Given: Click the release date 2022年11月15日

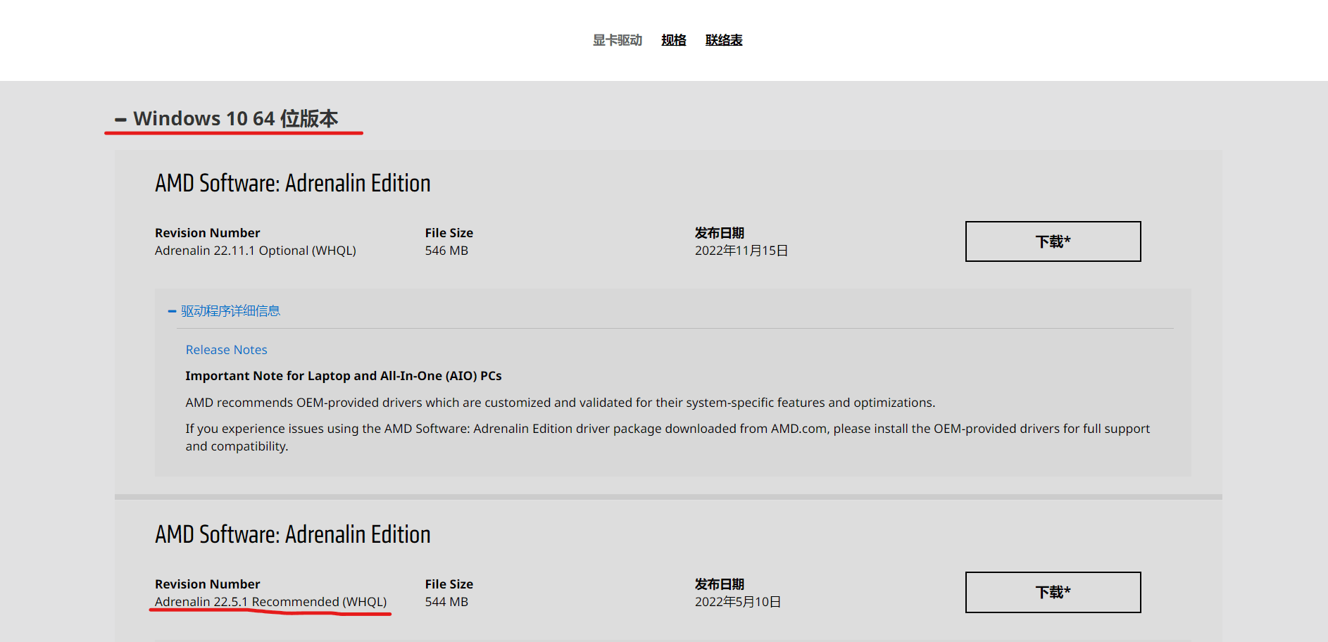Looking at the screenshot, I should click(741, 251).
